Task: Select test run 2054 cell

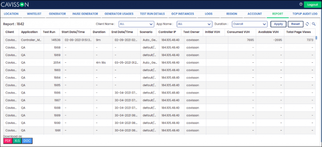Action: [53, 62]
